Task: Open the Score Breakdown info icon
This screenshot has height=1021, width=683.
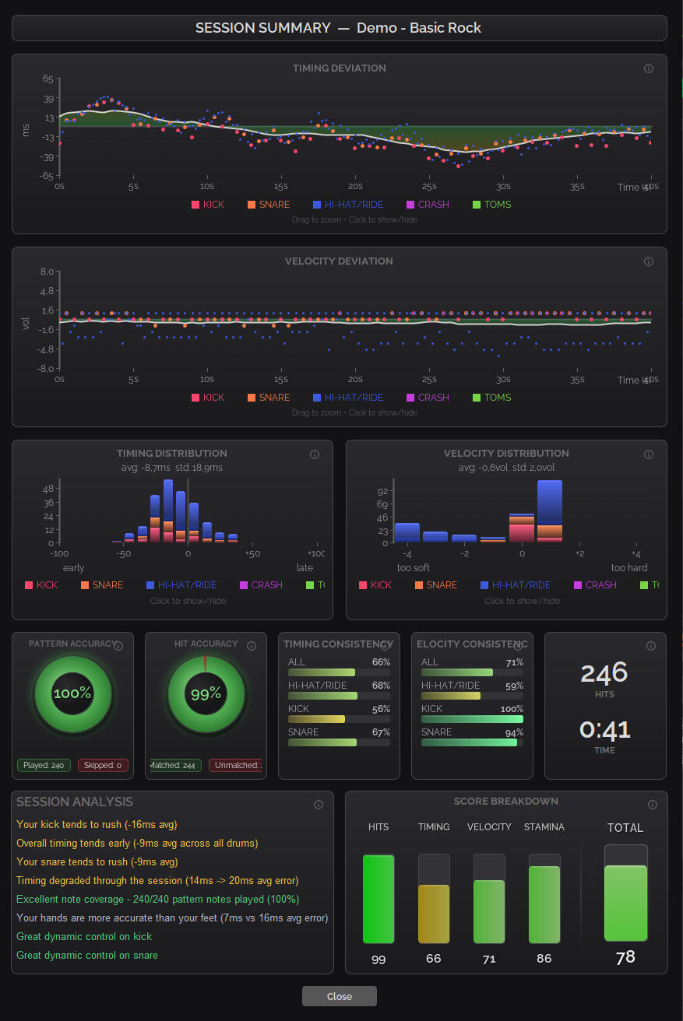Action: 652,805
